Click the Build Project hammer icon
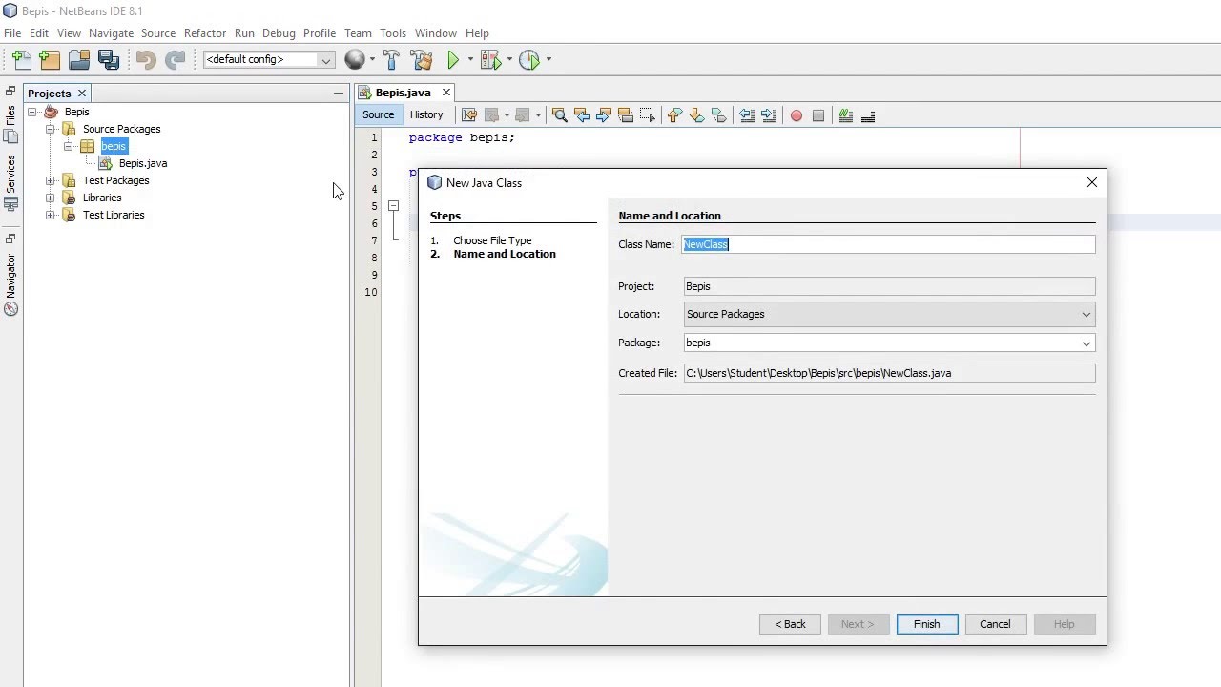This screenshot has width=1221, height=687. (391, 59)
